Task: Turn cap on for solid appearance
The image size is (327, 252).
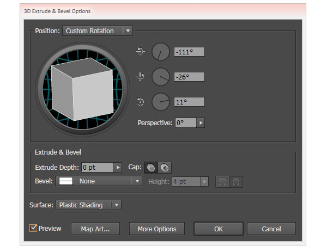Action: [x=150, y=168]
